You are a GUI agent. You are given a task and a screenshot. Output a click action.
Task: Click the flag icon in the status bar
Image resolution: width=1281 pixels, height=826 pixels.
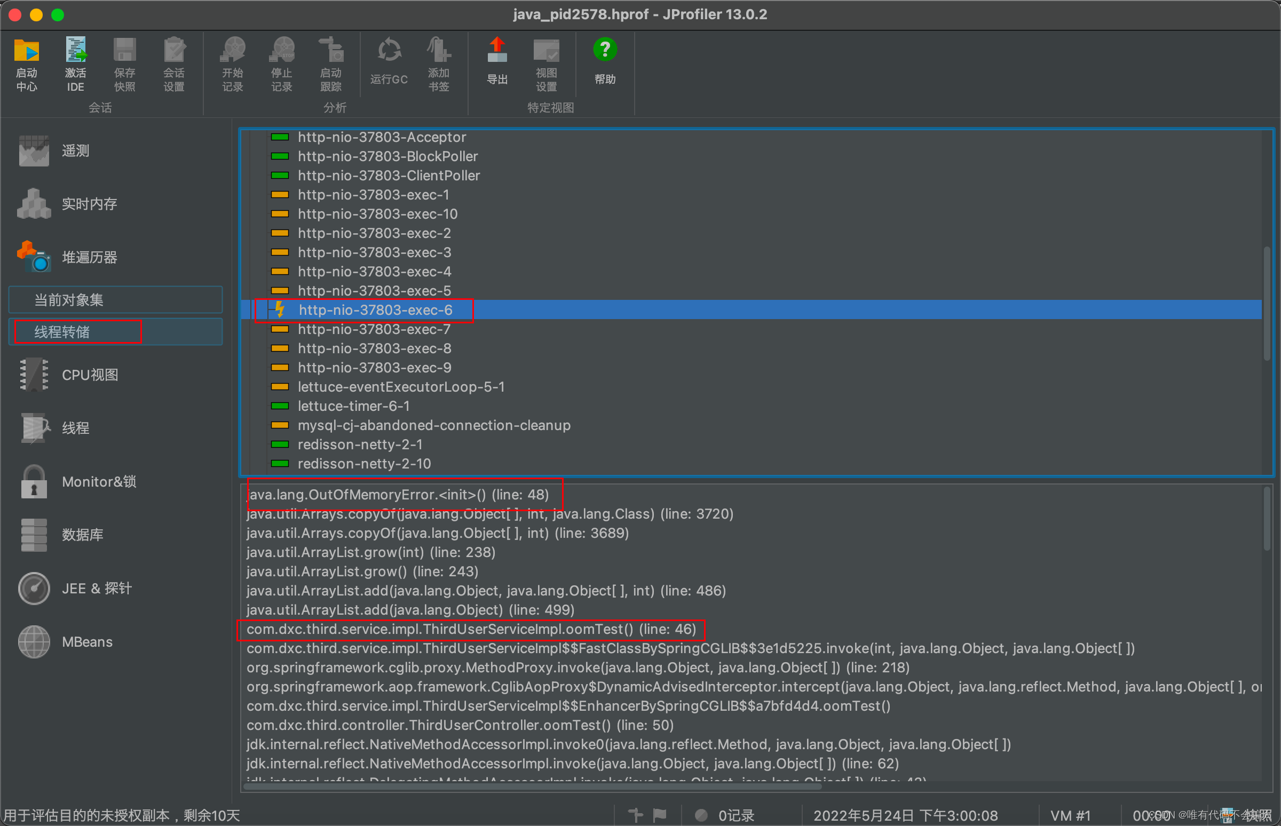(x=660, y=815)
